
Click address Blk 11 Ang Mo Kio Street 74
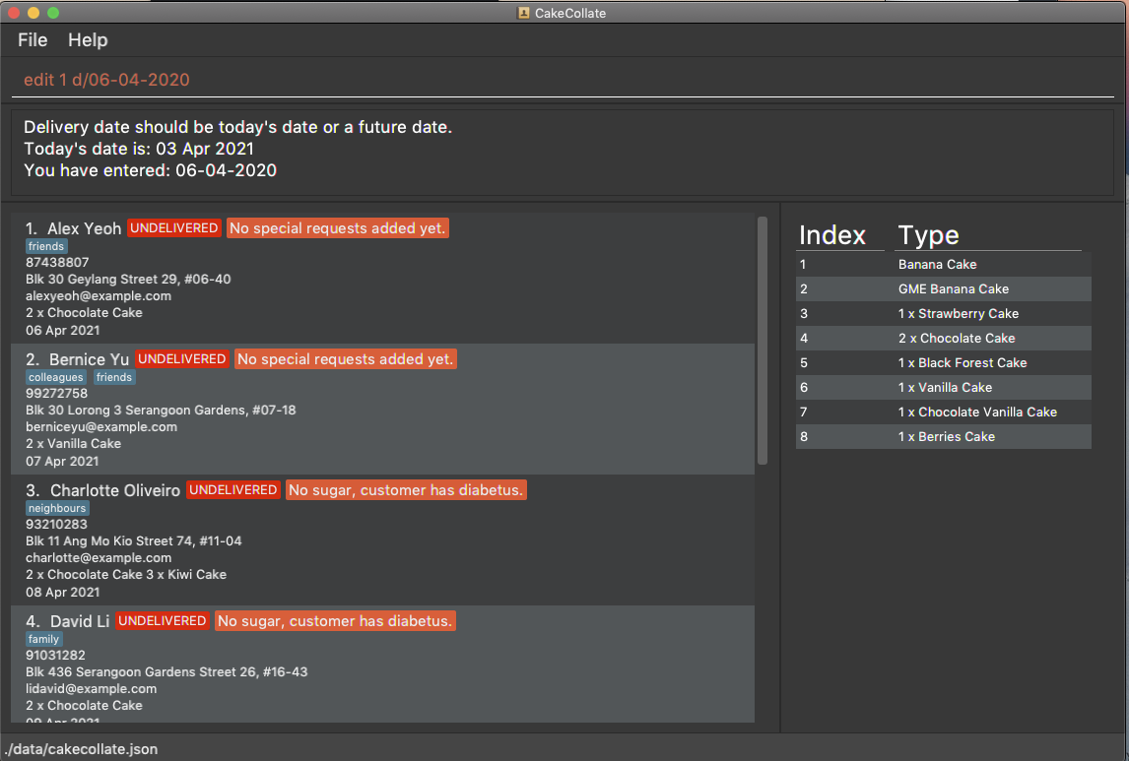click(x=134, y=540)
